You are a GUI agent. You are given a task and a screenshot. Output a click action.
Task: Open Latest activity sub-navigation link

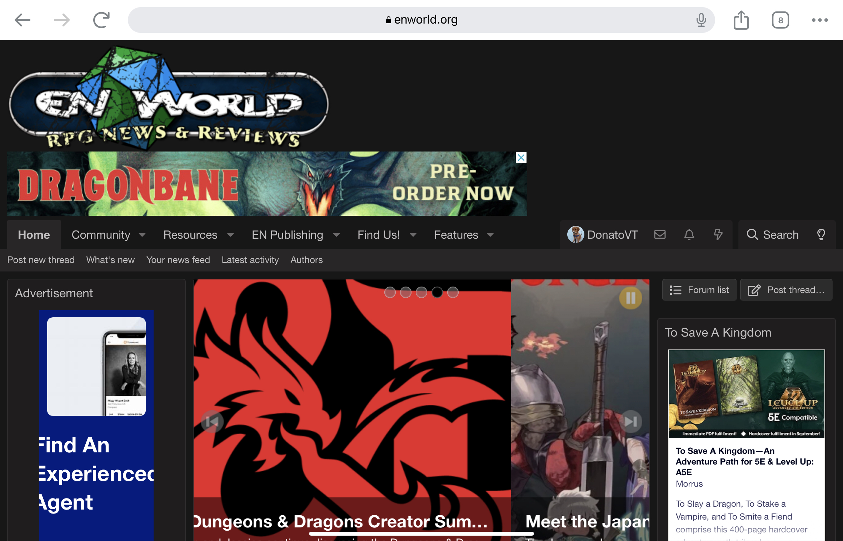point(250,260)
